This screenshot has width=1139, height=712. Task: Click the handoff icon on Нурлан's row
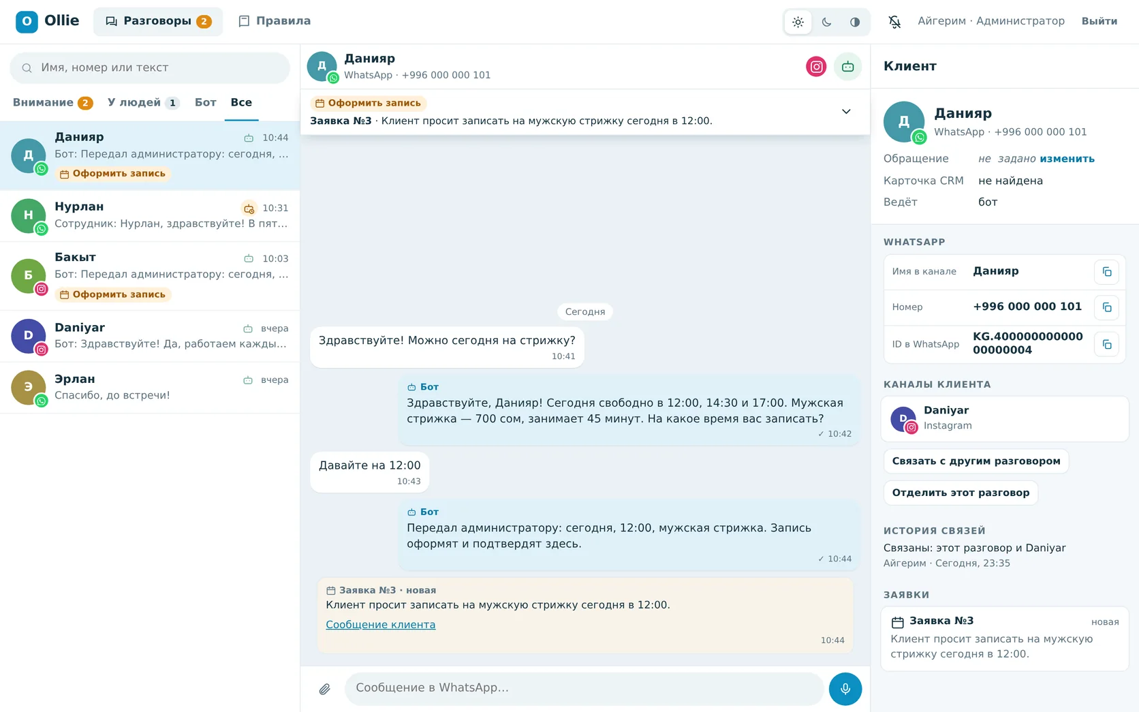click(x=249, y=208)
